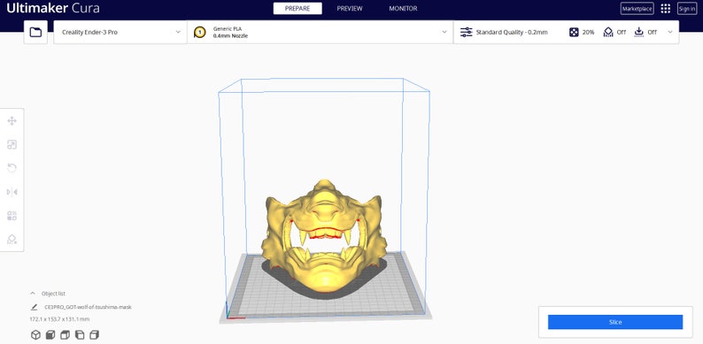Switch to 3D perspective view icon
This screenshot has width=703, height=344.
pyautogui.click(x=35, y=334)
